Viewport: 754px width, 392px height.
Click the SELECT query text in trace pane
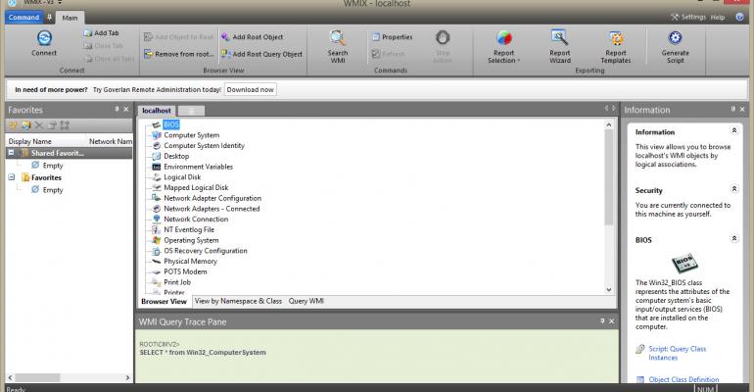pos(203,353)
